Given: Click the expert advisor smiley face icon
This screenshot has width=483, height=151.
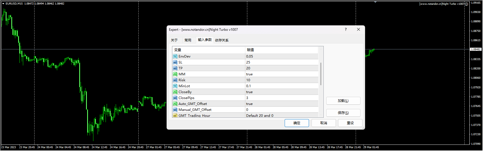Looking at the screenshot, I should (x=466, y=4).
